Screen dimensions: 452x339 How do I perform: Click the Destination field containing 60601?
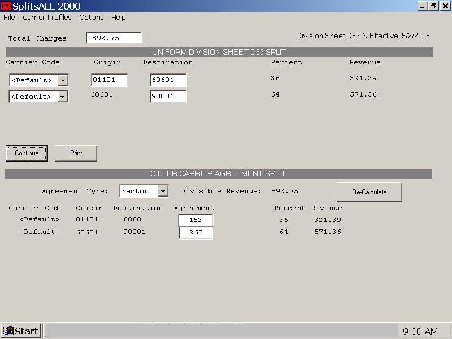point(168,80)
